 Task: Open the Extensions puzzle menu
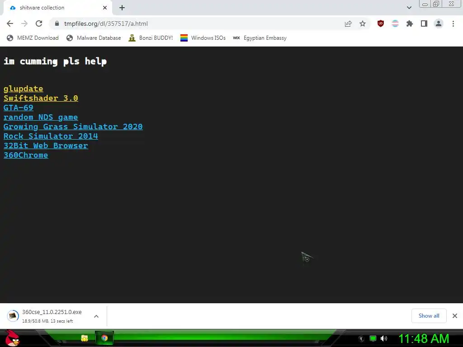[x=410, y=23]
